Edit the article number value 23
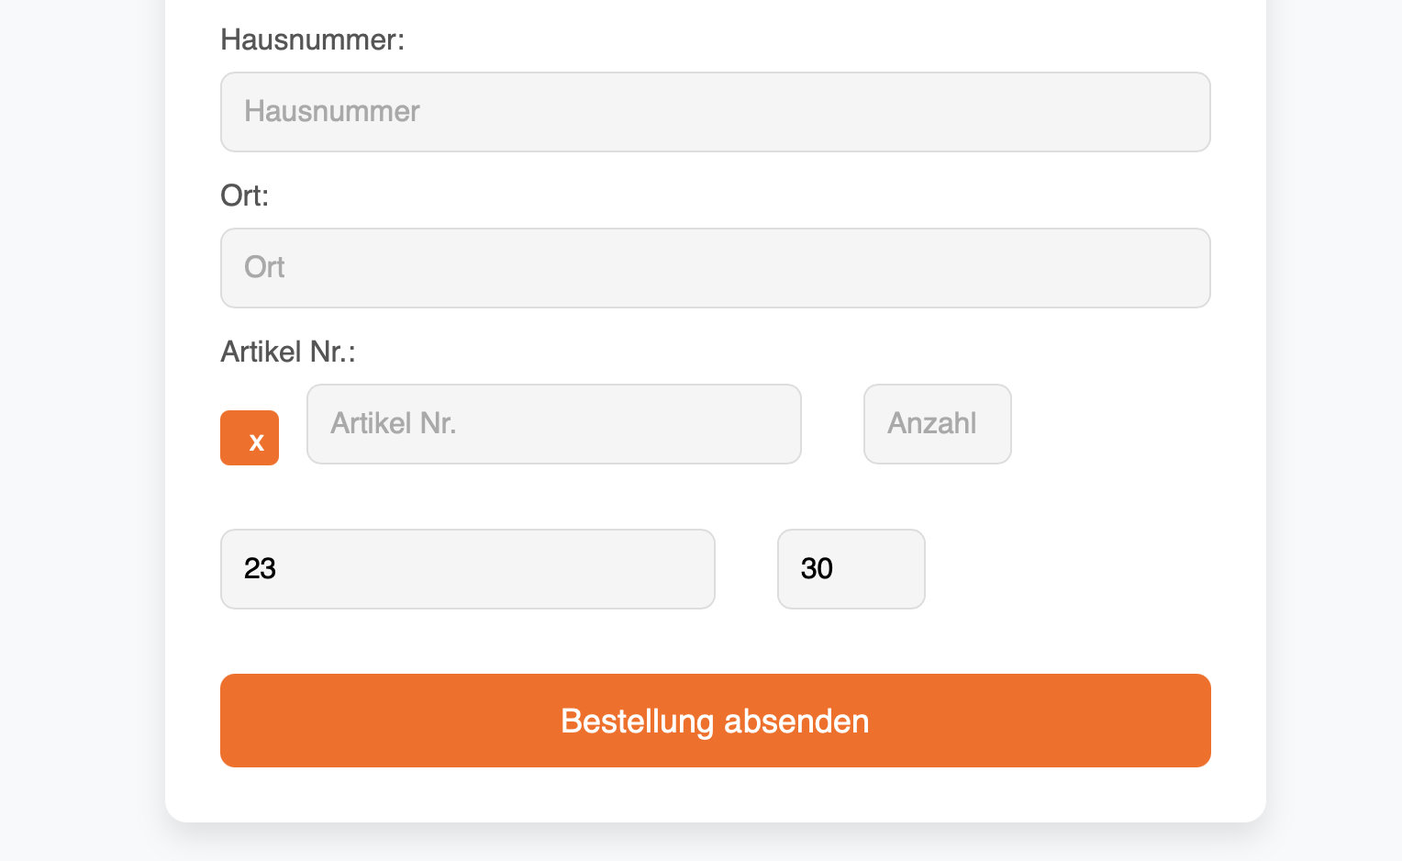The height and width of the screenshot is (861, 1402). tap(467, 569)
